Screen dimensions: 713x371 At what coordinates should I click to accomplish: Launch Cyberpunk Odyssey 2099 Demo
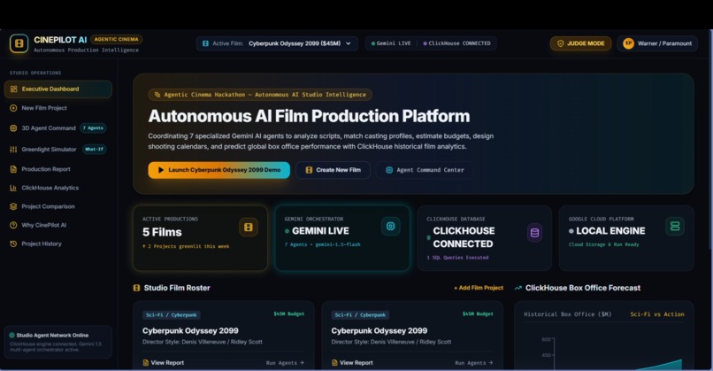[x=218, y=170]
